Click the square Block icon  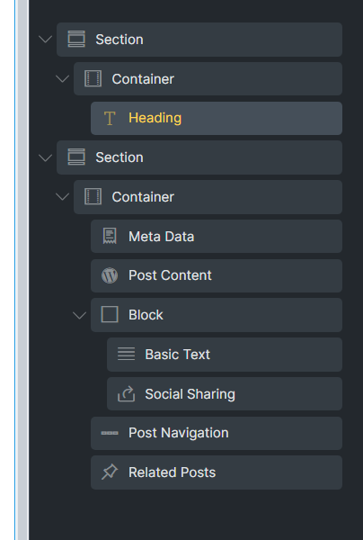click(110, 314)
